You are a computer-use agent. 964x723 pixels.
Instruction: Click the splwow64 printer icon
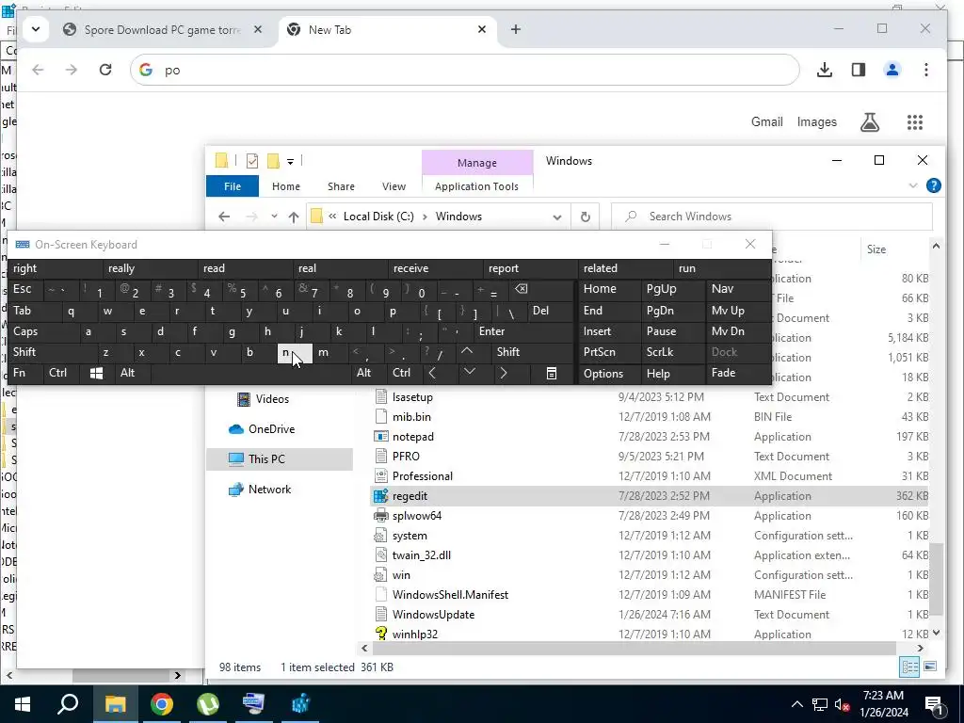(381, 515)
